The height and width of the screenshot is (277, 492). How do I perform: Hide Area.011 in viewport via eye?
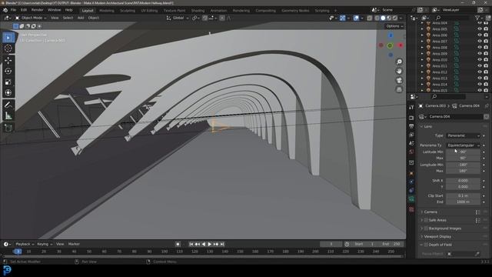[x=480, y=66]
